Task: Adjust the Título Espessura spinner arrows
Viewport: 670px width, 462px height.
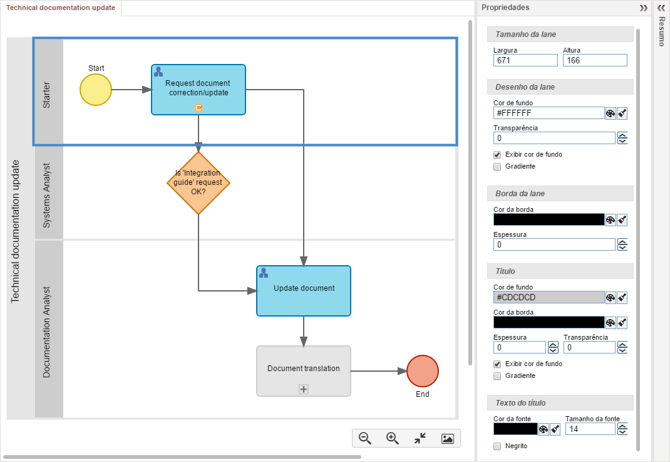Action: pyautogui.click(x=553, y=347)
